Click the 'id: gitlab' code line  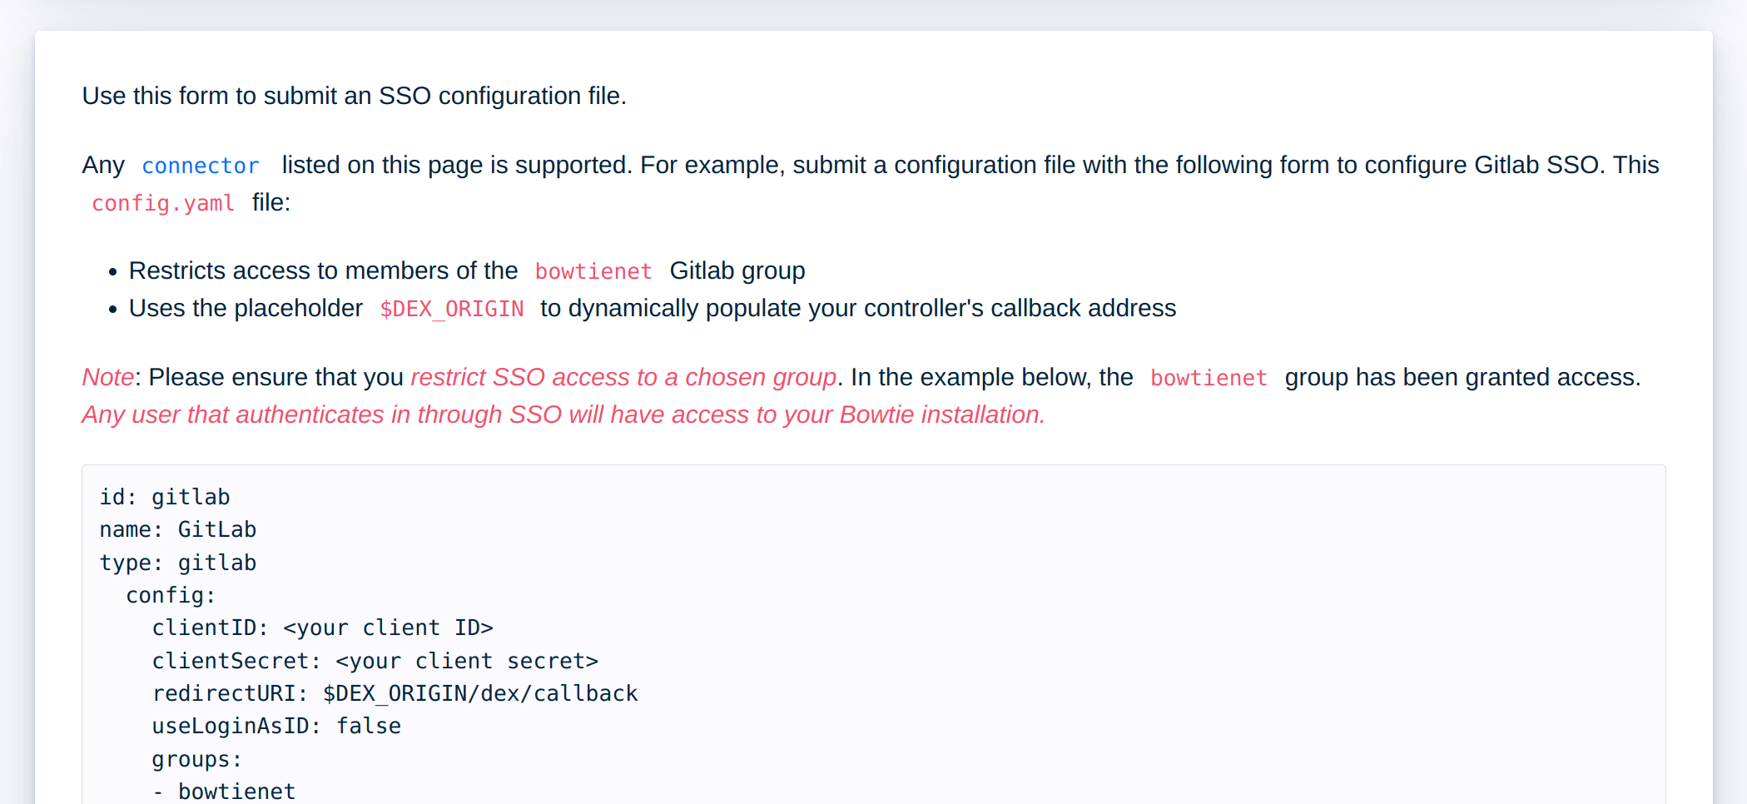(165, 498)
